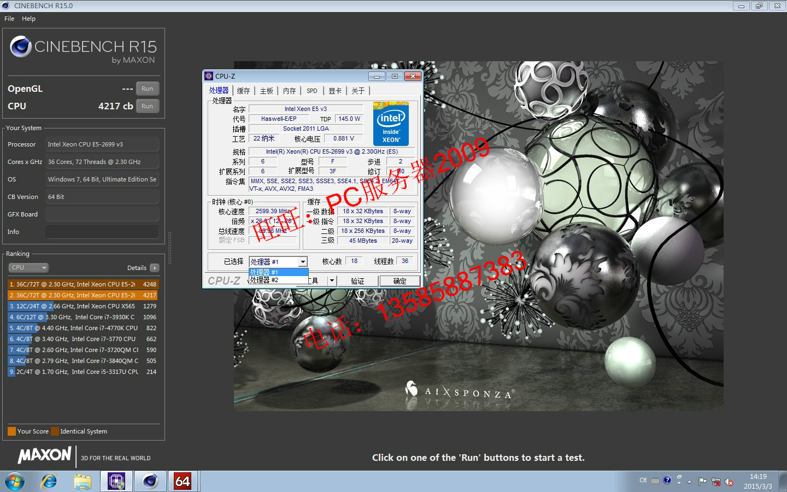Screen dimensions: 787x492
Task: Show hidden system tray icons
Action: 690,482
